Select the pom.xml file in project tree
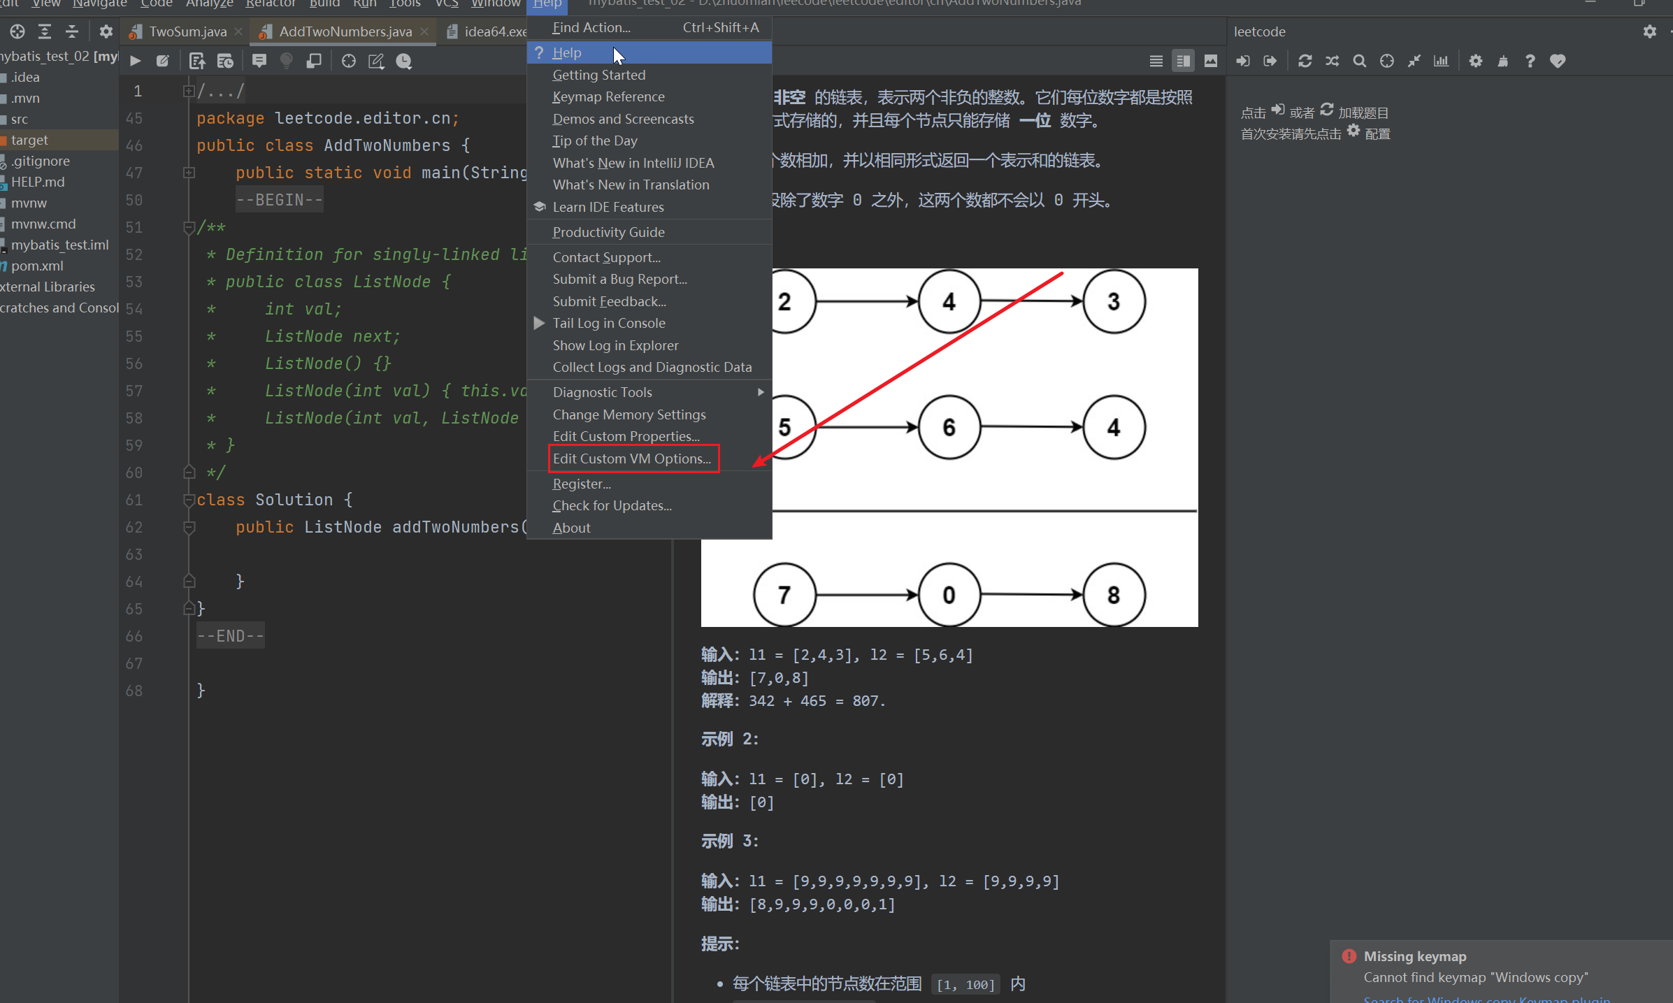Screen dimensions: 1673x1003 [37, 266]
